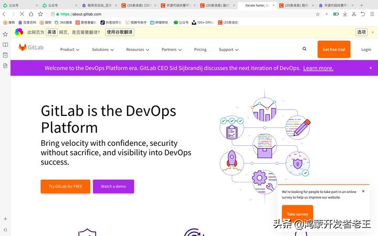Click the sidebar calendar checkmark icon
Viewport: 378px width, 236px height.
pyautogui.click(x=5, y=55)
